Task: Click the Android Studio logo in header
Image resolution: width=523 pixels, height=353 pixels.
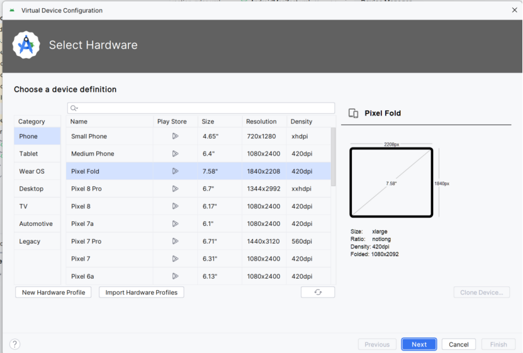Action: [26, 45]
